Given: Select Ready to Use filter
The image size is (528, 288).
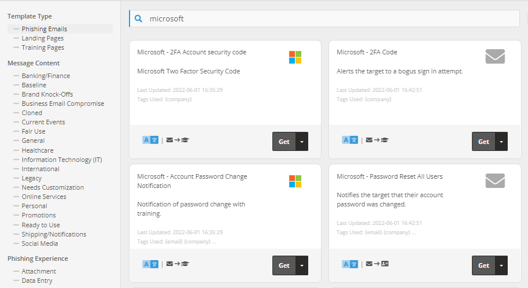Looking at the screenshot, I should pos(40,225).
